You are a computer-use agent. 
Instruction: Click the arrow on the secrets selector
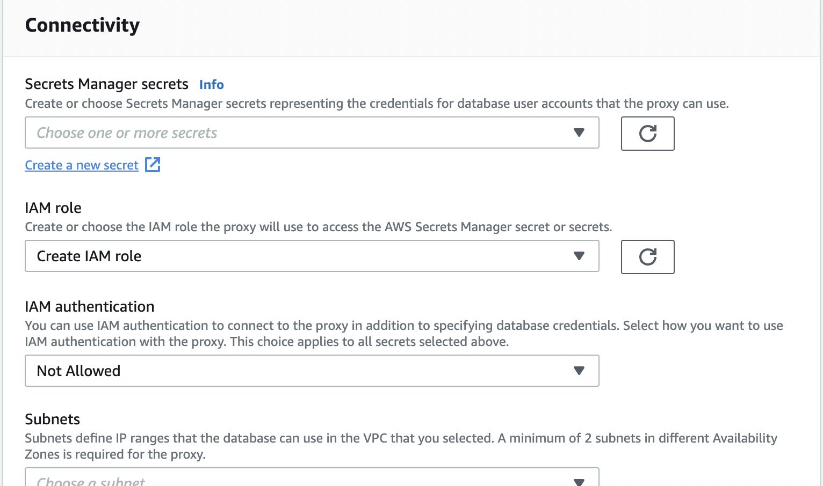coord(579,132)
